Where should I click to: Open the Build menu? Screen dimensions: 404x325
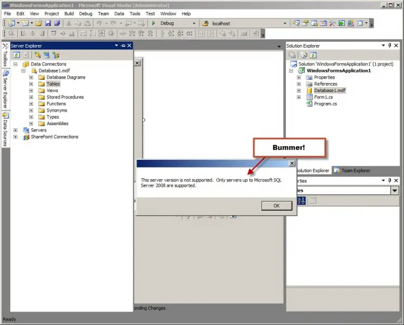69,14
